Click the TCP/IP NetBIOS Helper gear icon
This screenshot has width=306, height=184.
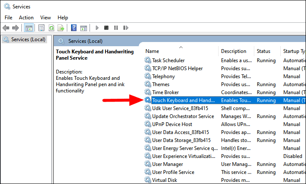click(148, 68)
